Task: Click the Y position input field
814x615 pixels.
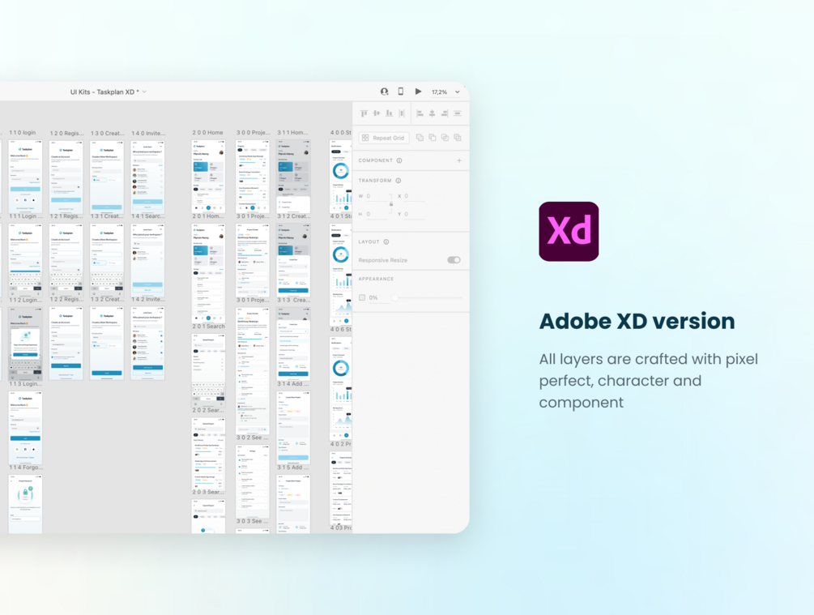Action: pos(414,214)
